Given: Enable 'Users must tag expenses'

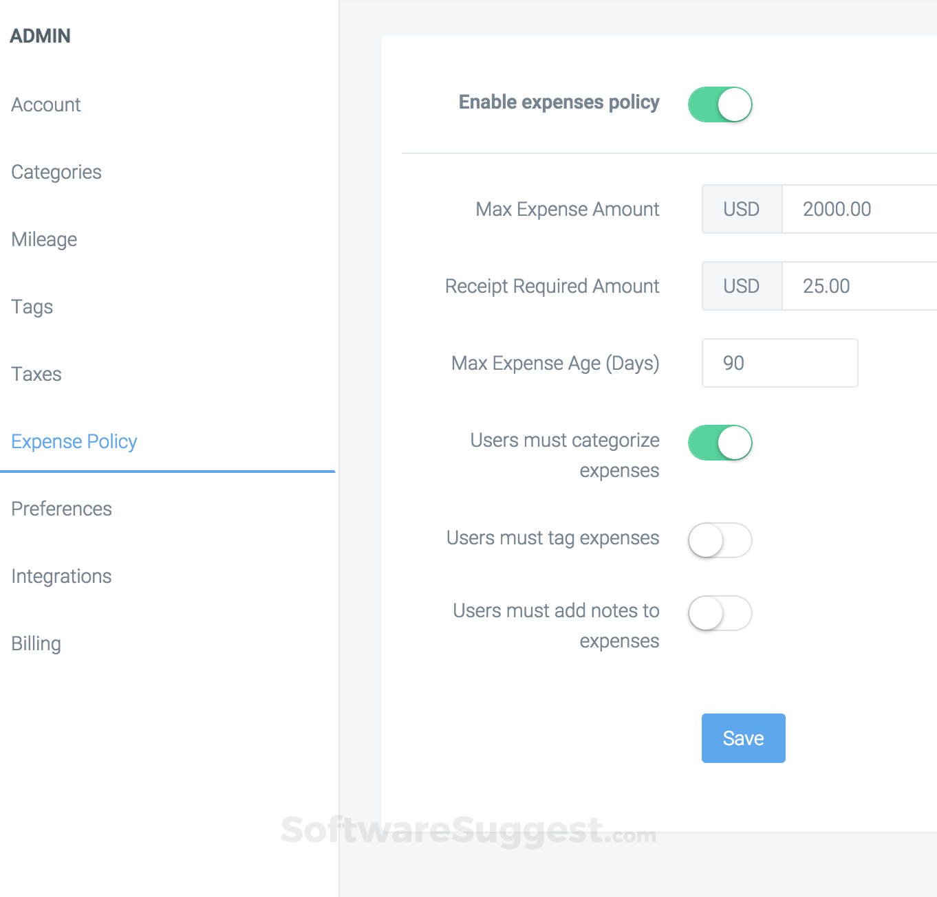Looking at the screenshot, I should (720, 541).
